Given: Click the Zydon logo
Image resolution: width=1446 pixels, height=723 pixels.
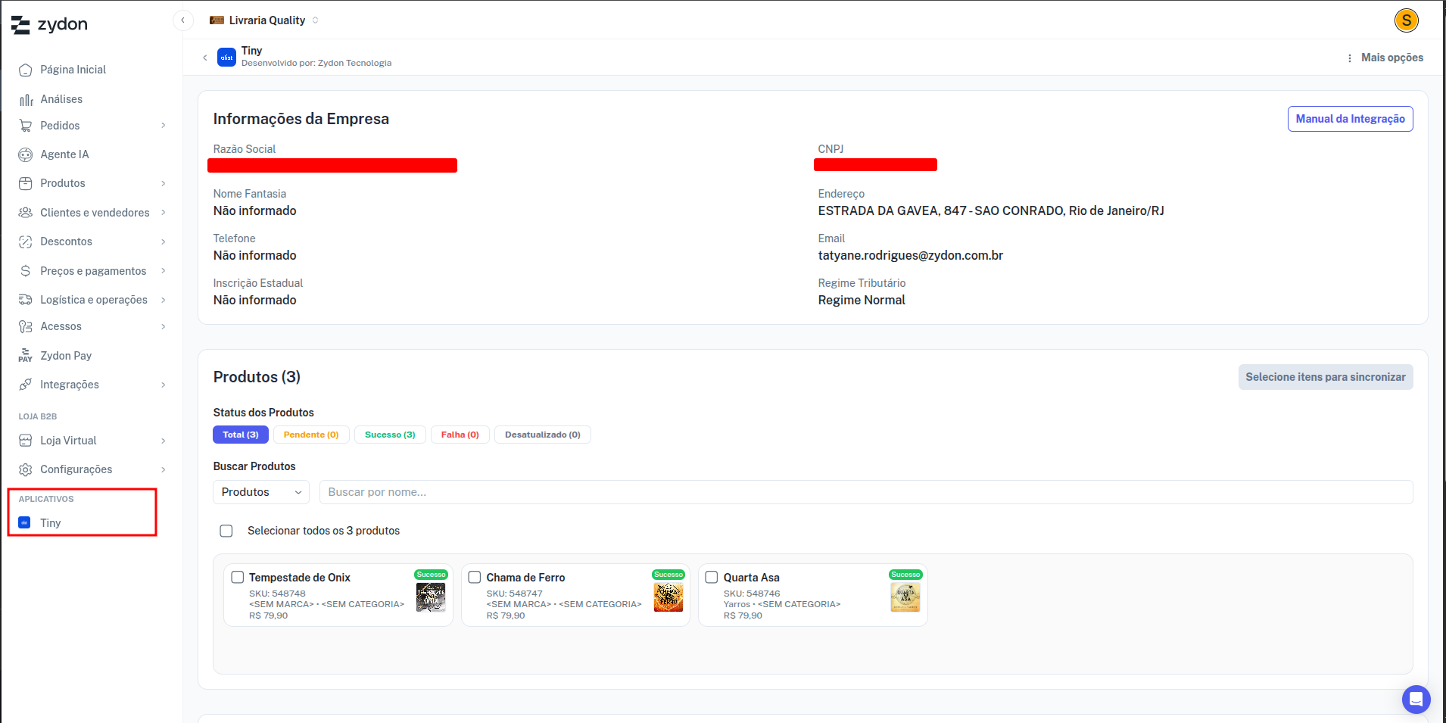Looking at the screenshot, I should click(49, 24).
